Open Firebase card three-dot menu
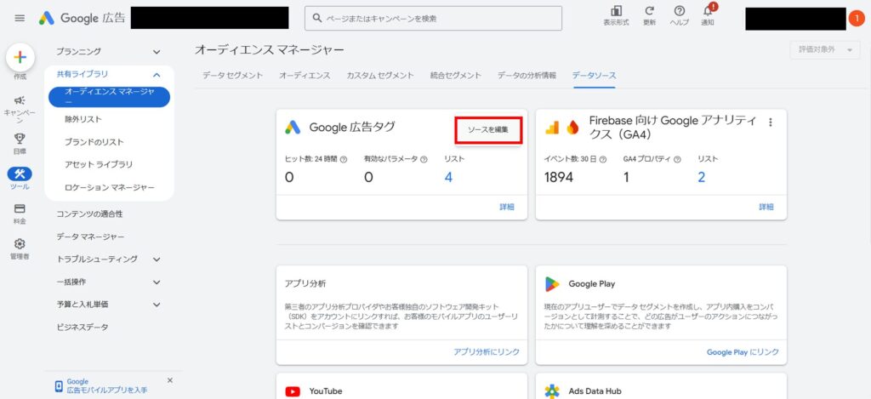 770,123
